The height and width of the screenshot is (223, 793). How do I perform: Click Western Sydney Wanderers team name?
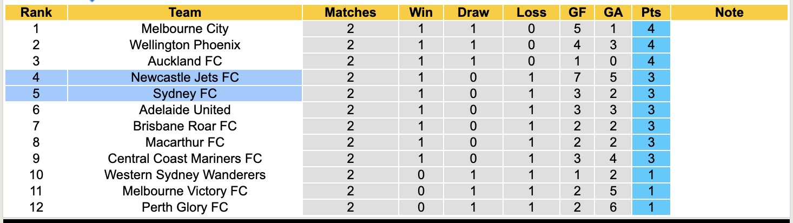[184, 175]
